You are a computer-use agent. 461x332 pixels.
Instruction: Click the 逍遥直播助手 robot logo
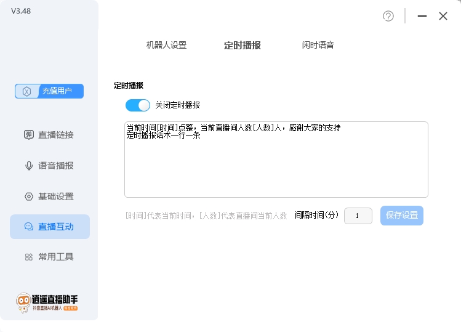click(23, 302)
